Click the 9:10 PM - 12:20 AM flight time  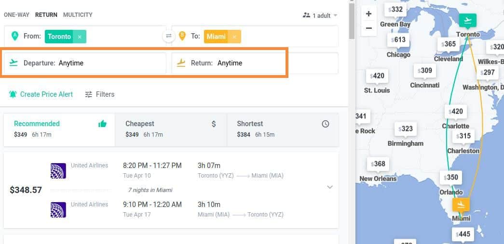[x=152, y=205]
